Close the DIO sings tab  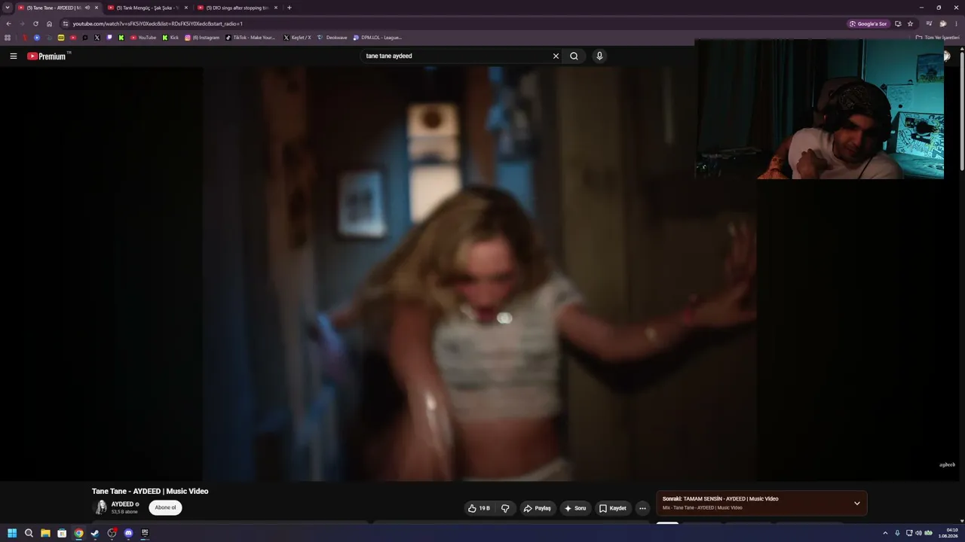pyautogui.click(x=276, y=8)
